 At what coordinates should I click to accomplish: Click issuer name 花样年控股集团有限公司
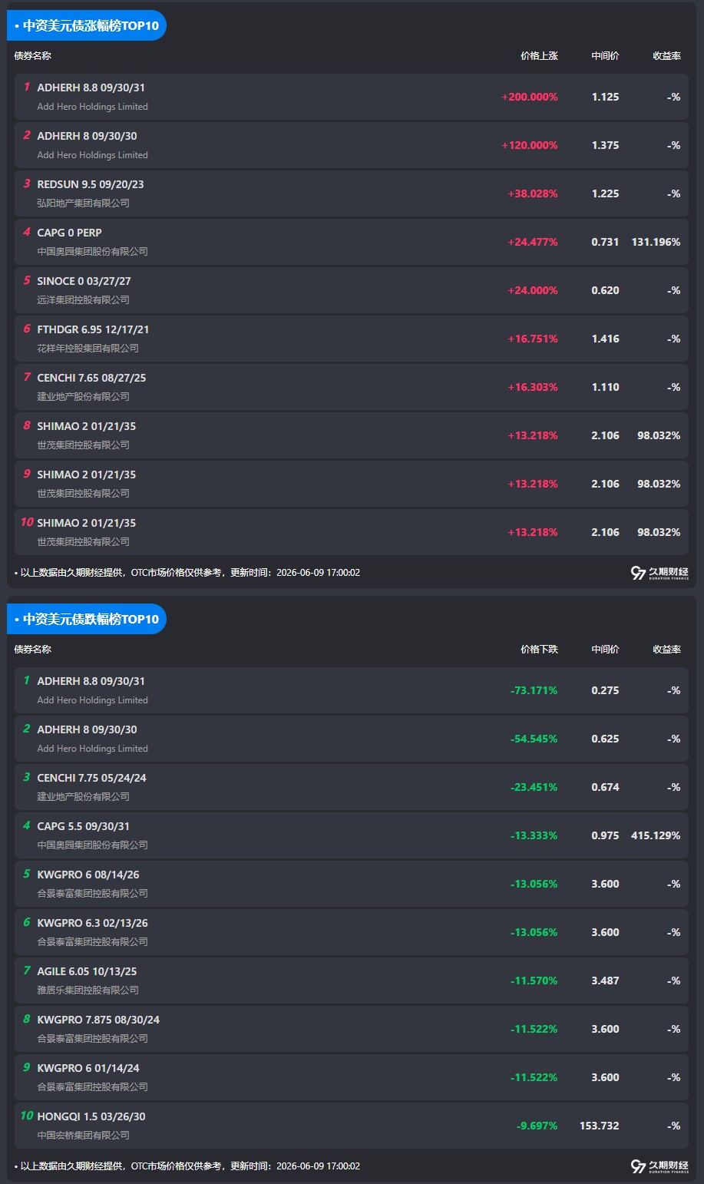click(88, 349)
